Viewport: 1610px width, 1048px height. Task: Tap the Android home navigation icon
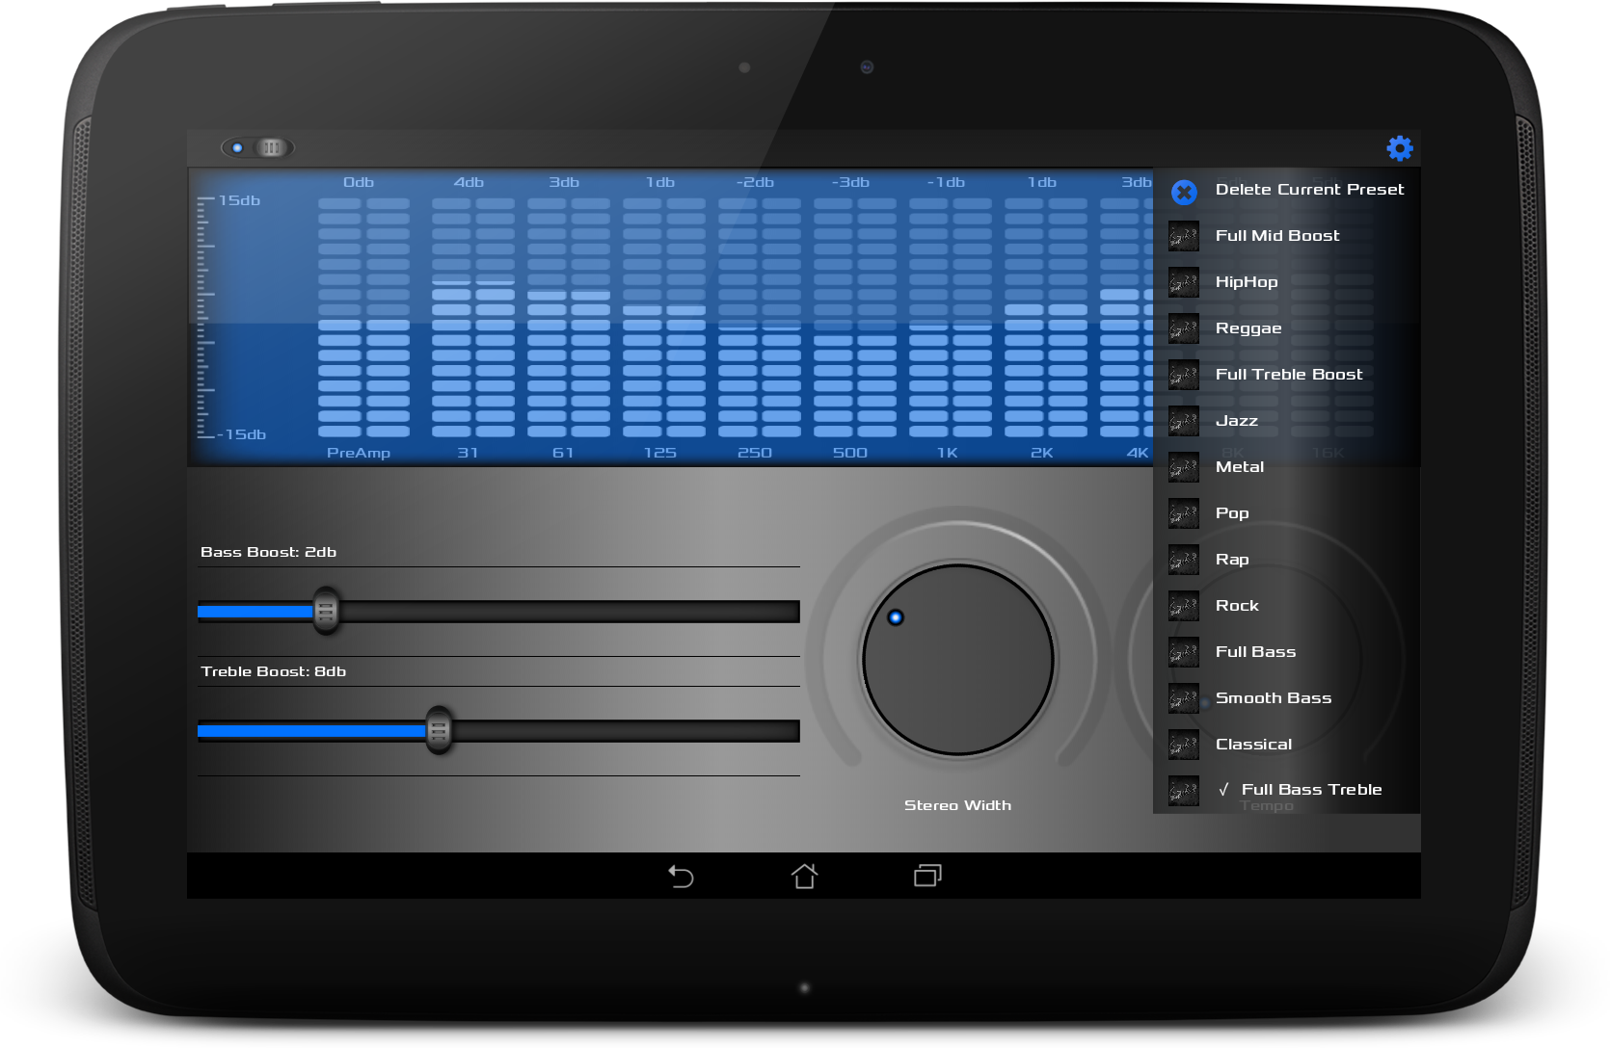pyautogui.click(x=804, y=876)
